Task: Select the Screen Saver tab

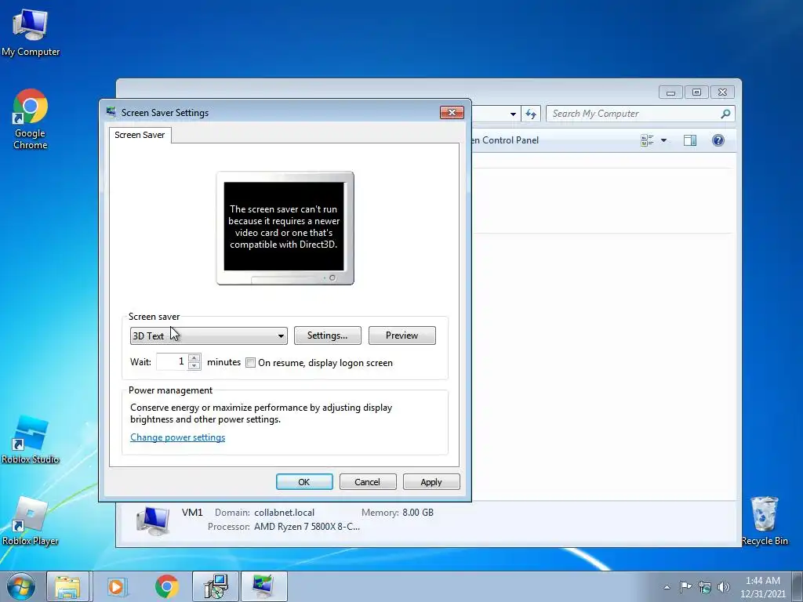Action: tap(140, 135)
